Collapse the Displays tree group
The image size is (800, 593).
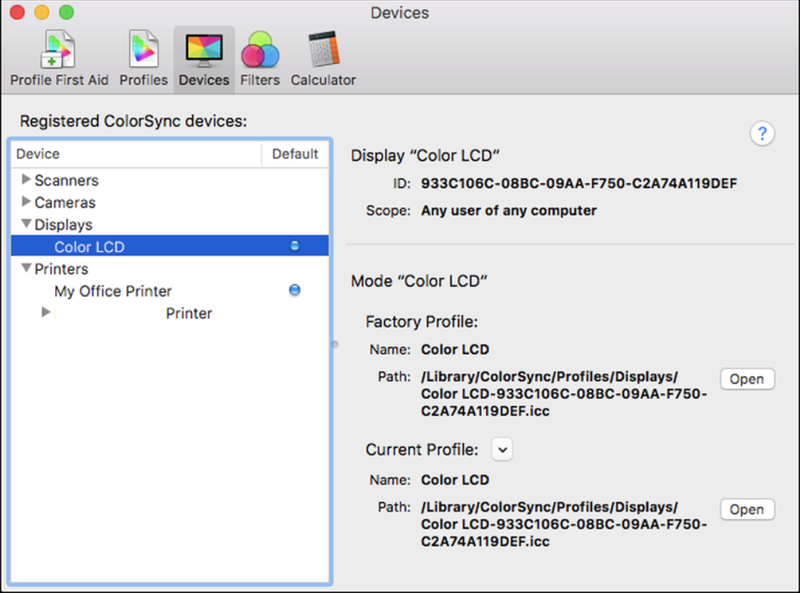(x=26, y=224)
